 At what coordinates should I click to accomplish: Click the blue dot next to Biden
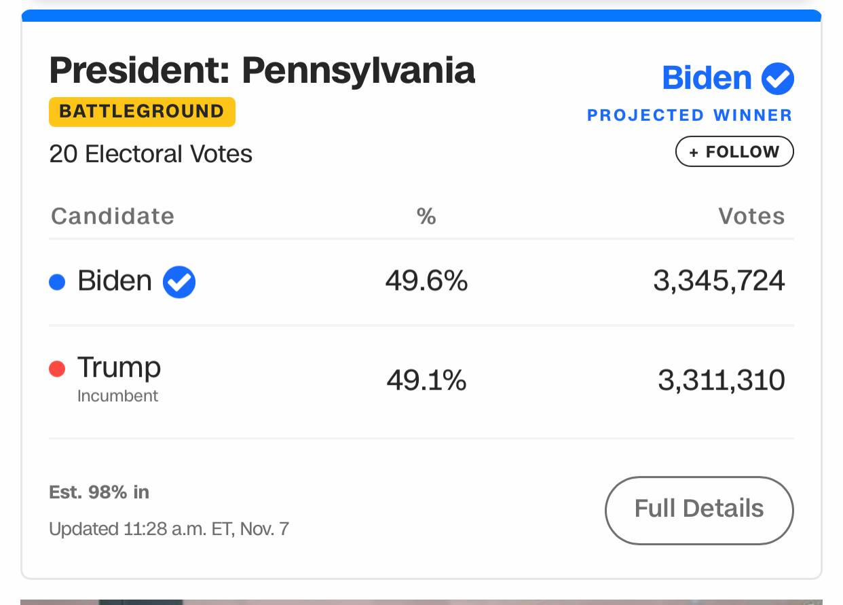coord(58,282)
